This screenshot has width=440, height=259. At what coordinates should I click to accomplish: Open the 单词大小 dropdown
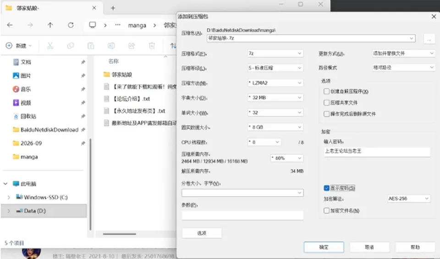(275, 112)
